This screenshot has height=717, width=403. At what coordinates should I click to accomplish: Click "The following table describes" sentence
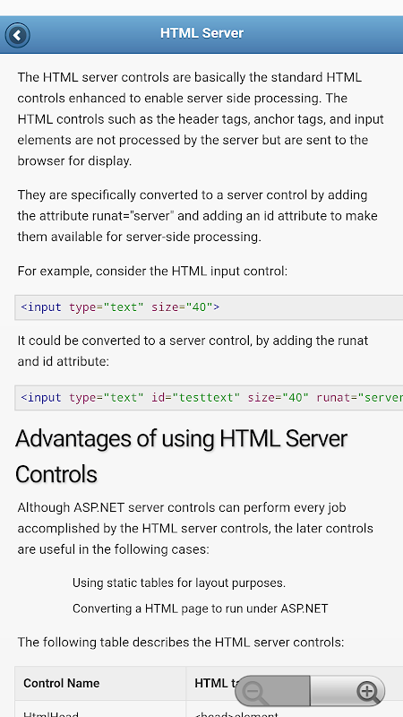(181, 643)
